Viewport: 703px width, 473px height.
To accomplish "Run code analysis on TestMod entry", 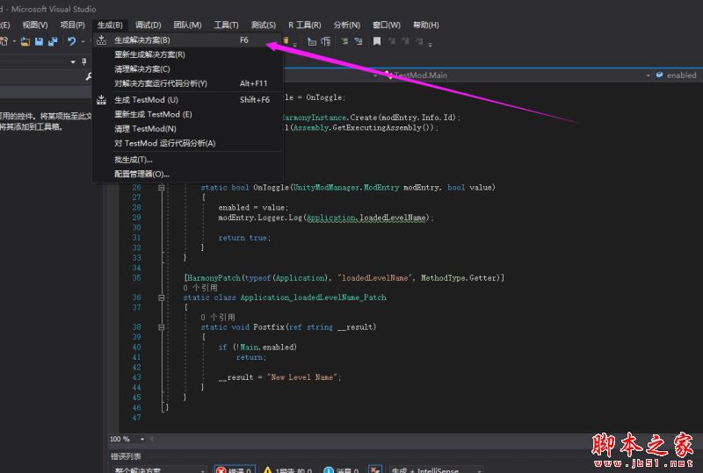I will (187, 143).
